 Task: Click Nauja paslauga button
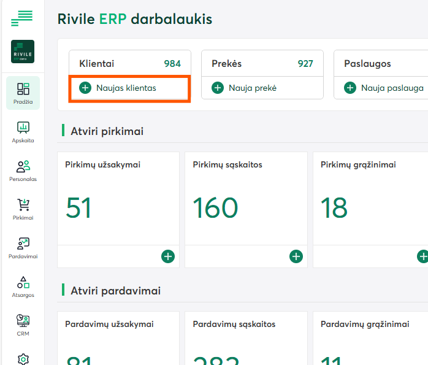coord(384,88)
